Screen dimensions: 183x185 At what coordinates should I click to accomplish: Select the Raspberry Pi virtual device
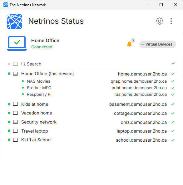pyautogui.click(x=39, y=95)
